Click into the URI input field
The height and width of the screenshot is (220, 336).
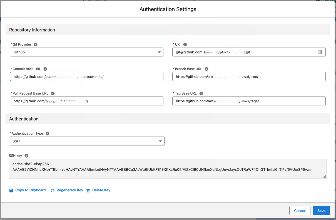coord(249,52)
